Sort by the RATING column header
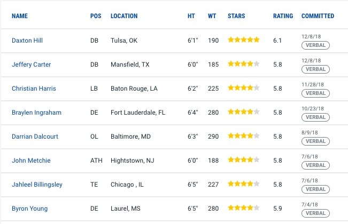The height and width of the screenshot is (224, 348). click(x=283, y=16)
